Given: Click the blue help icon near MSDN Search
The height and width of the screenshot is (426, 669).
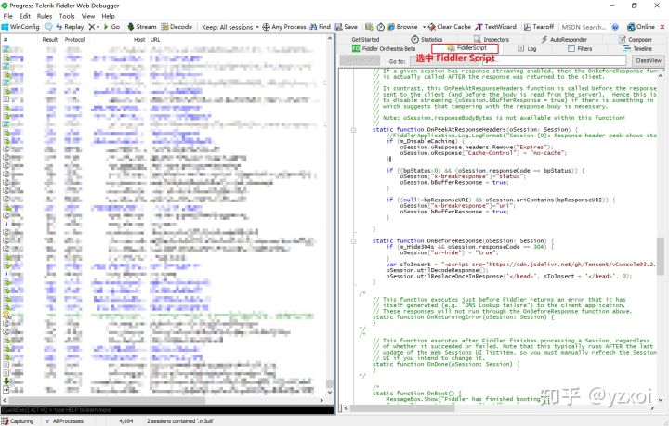Looking at the screenshot, I should click(615, 27).
